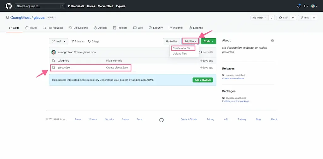Open the About section gear icon
Image resolution: width=323 pixels, height=159 pixels.
(273, 41)
